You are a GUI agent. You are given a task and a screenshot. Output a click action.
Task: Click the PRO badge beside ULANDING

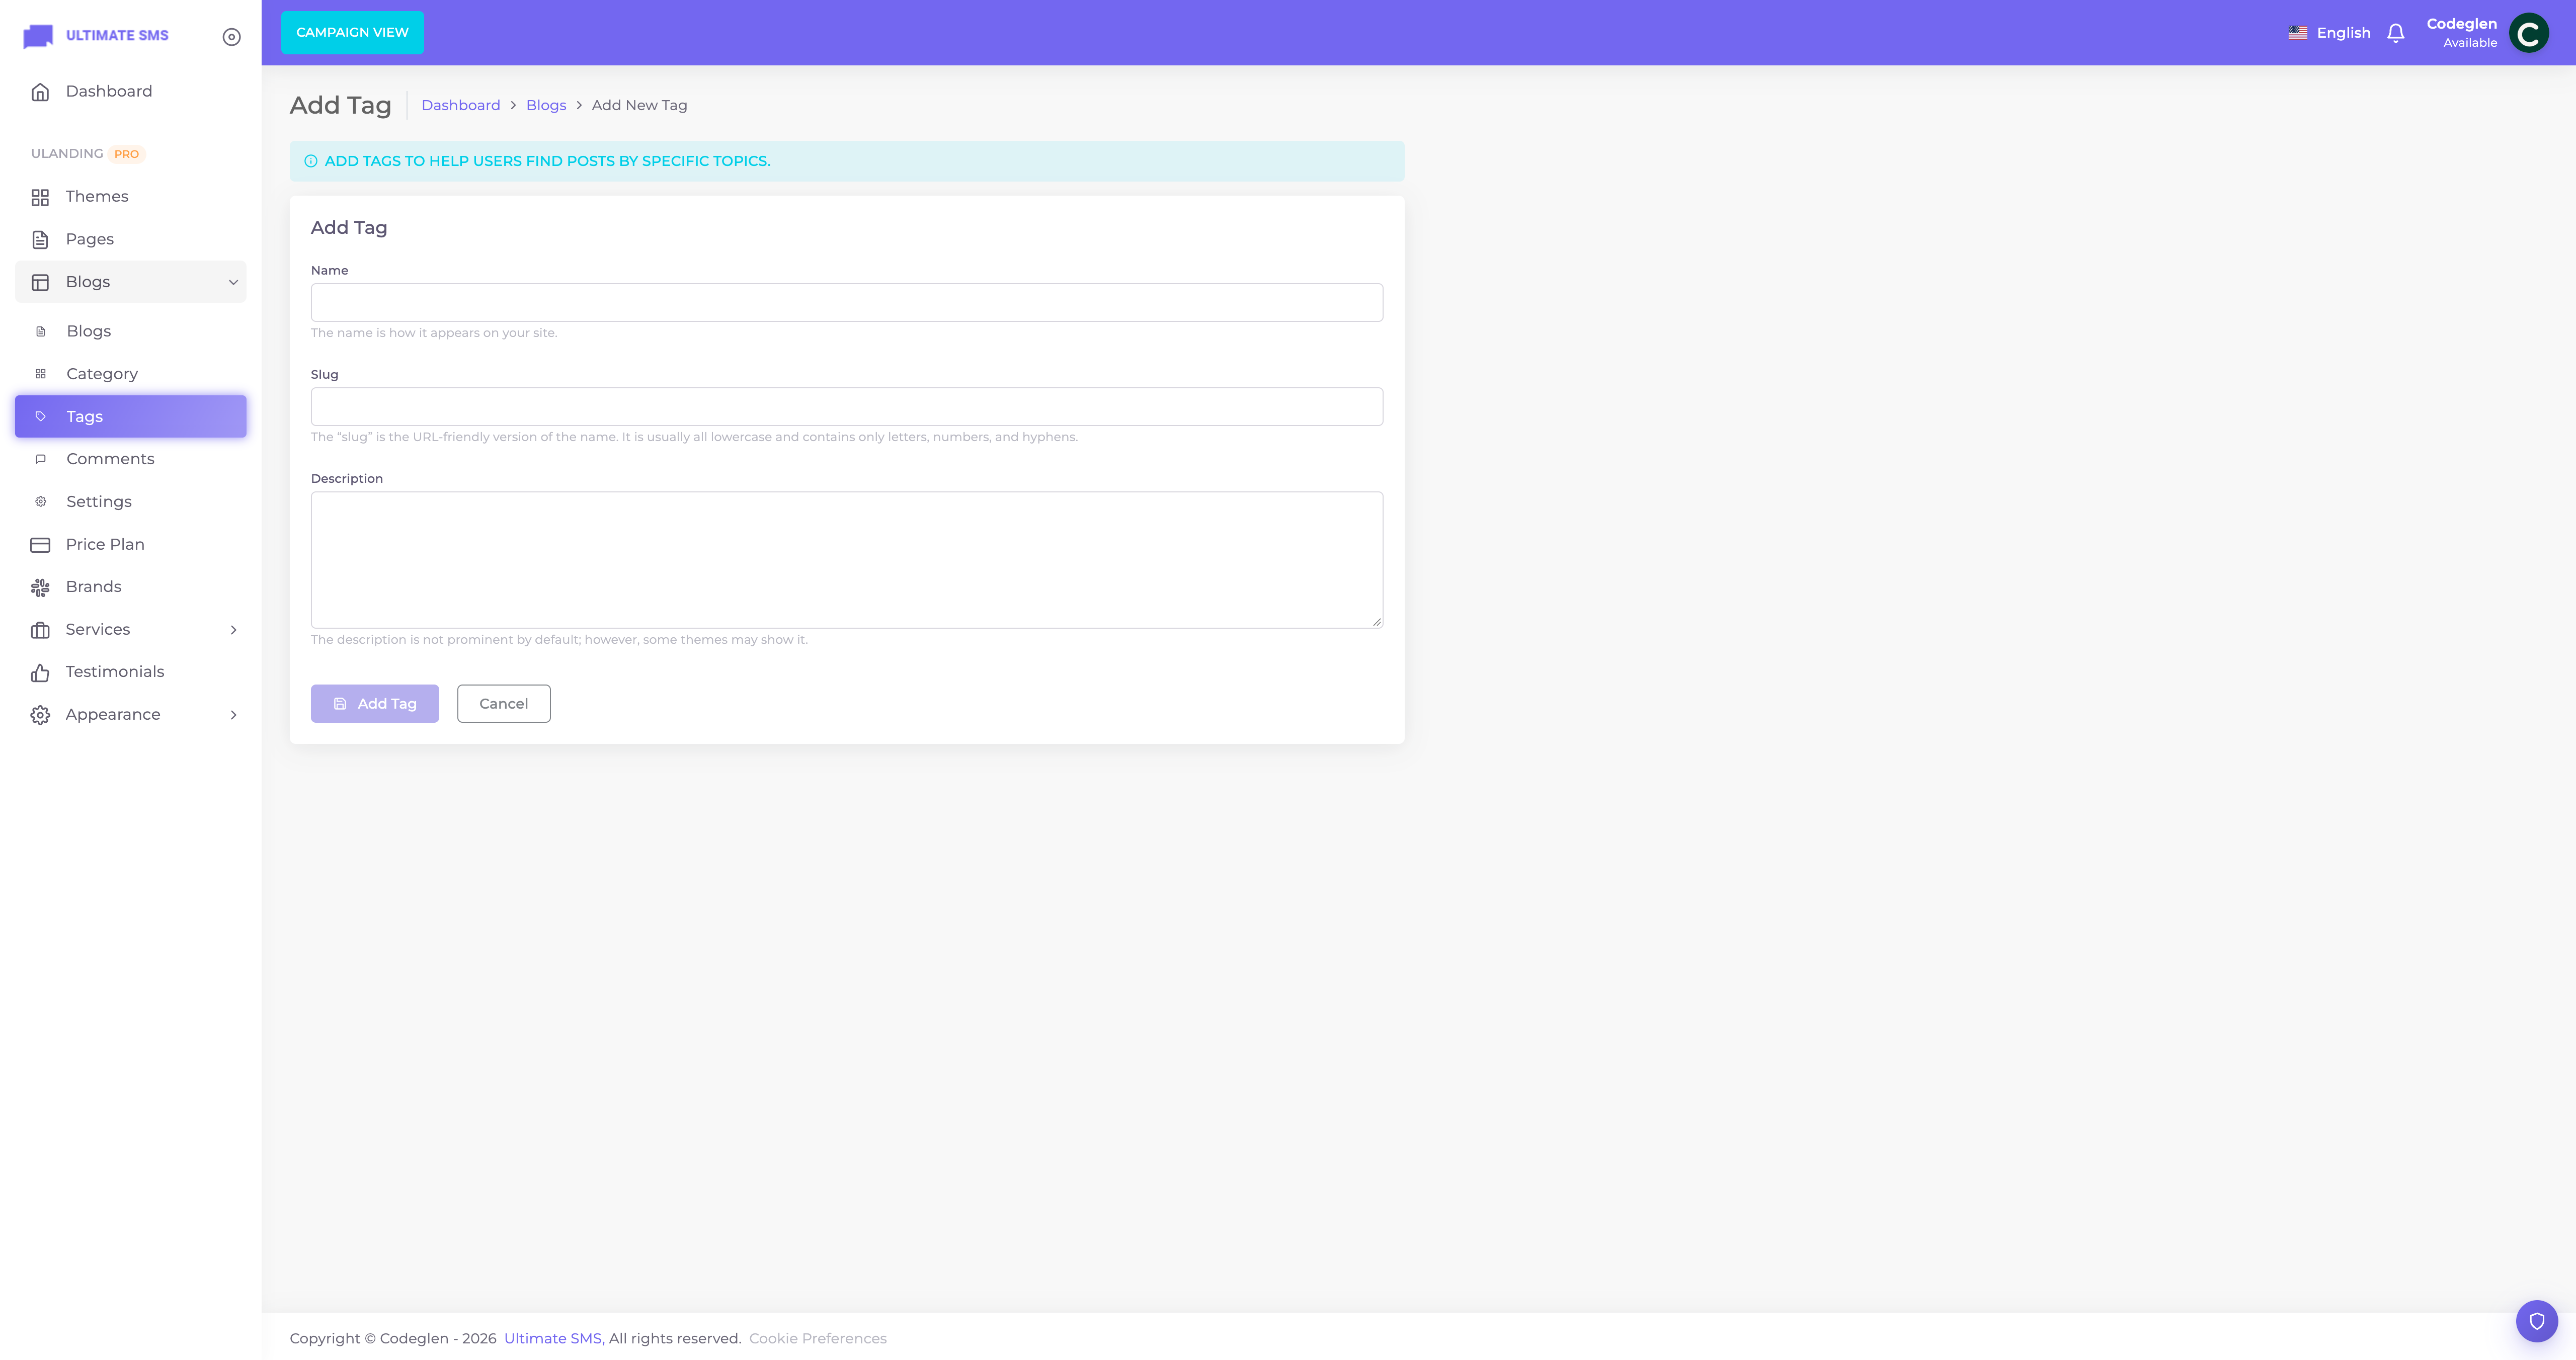[x=127, y=154]
